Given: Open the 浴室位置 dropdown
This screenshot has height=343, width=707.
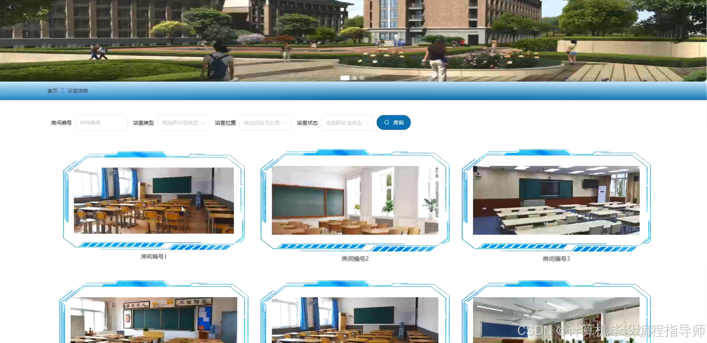Looking at the screenshot, I should pos(265,123).
